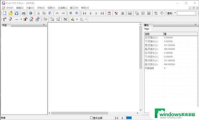Expand the line style dropdown arrow
Image resolution: width=199 pixels, height=120 pixels.
tap(21, 19)
